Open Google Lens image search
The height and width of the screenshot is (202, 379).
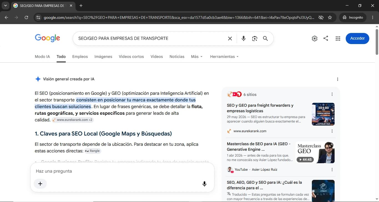pyautogui.click(x=254, y=39)
